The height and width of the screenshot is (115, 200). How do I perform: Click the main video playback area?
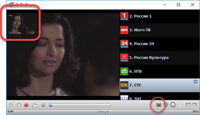coord(63,55)
